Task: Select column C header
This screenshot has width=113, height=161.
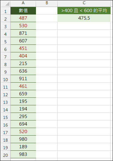Action: tap(84, 4)
